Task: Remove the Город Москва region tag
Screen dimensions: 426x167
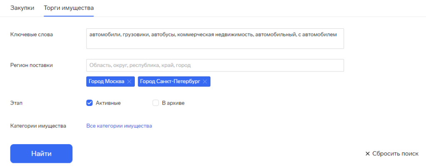Action: tap(129, 82)
